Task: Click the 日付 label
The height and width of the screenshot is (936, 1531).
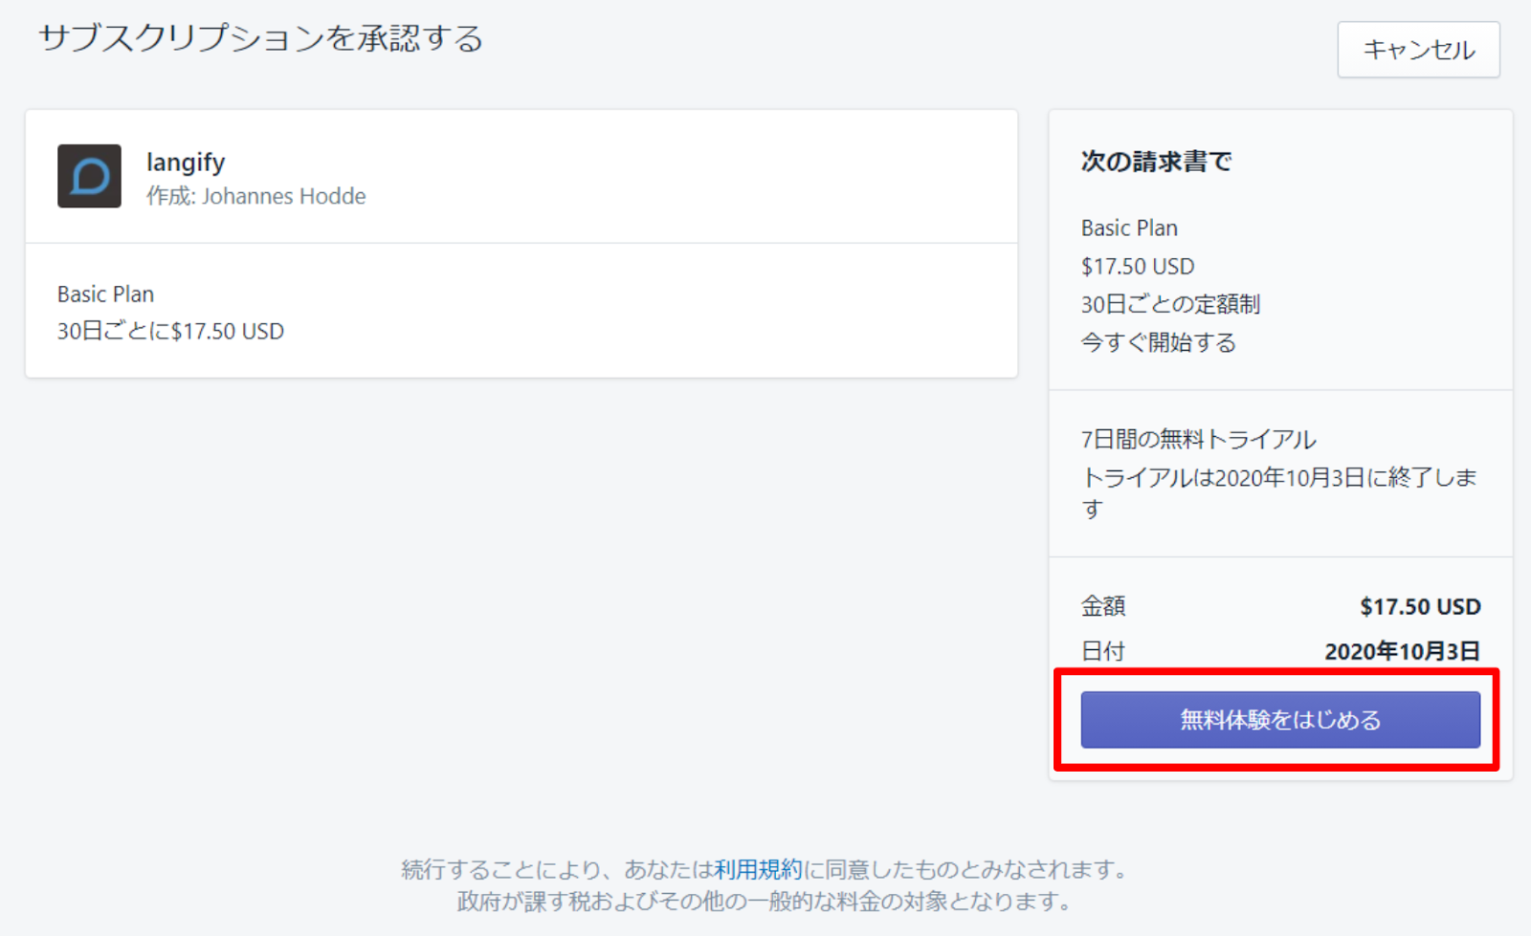Action: click(x=1102, y=651)
